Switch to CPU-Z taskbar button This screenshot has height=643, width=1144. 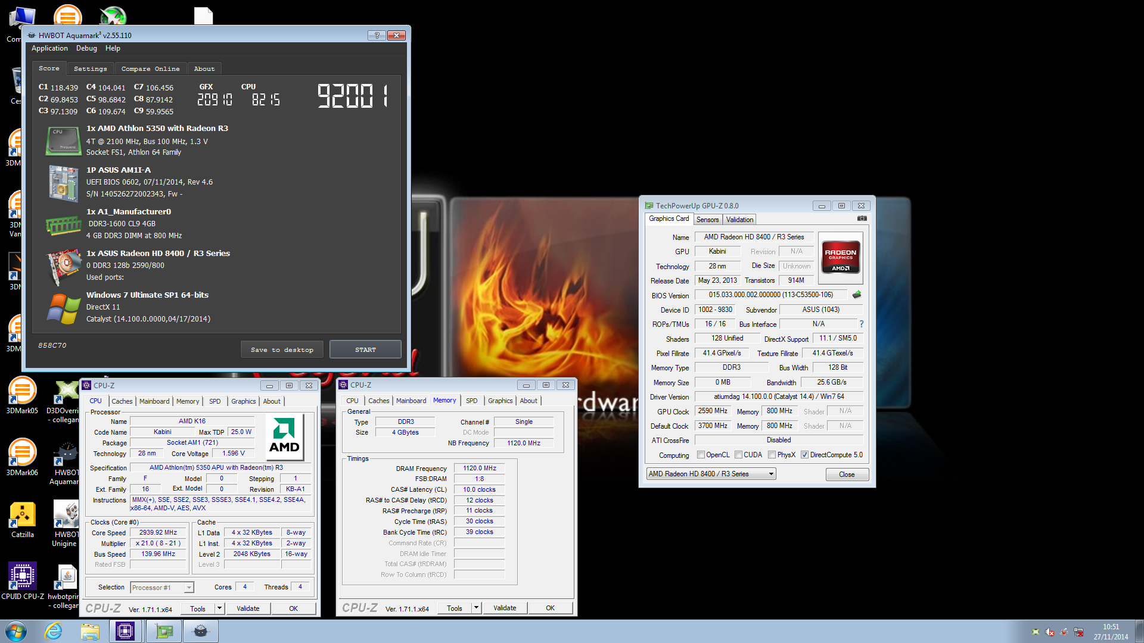coord(125,631)
